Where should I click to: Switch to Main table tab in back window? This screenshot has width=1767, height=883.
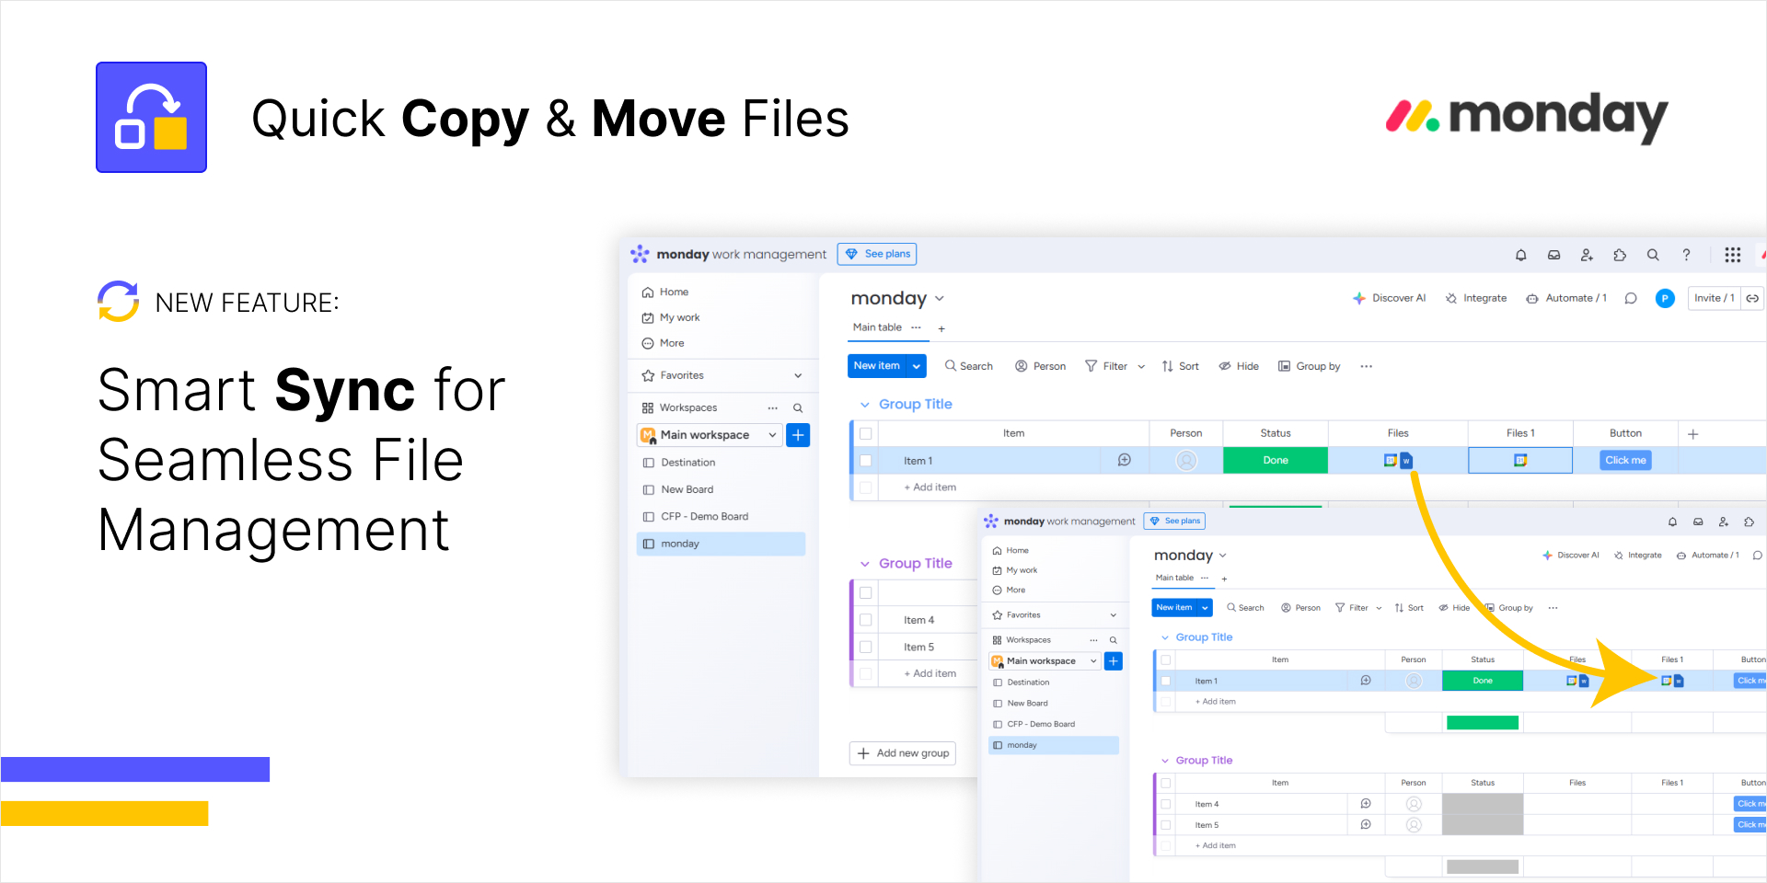coord(877,327)
